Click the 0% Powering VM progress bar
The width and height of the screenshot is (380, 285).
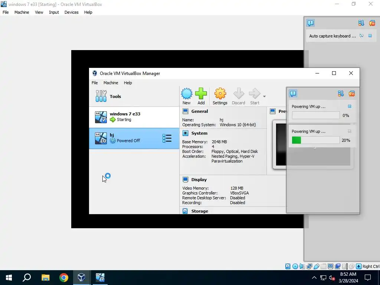tap(315, 115)
